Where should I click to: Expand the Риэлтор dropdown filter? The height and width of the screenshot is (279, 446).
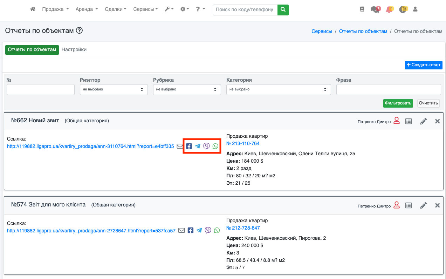[114, 89]
